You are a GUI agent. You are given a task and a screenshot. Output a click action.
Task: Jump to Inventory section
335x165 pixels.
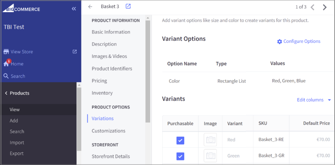pos(102,93)
